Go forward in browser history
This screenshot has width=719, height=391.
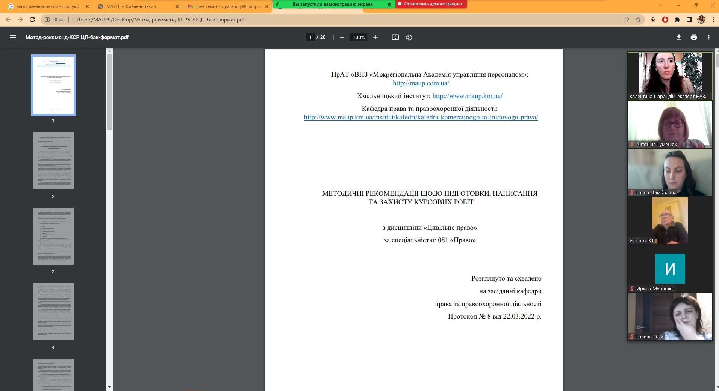point(20,20)
